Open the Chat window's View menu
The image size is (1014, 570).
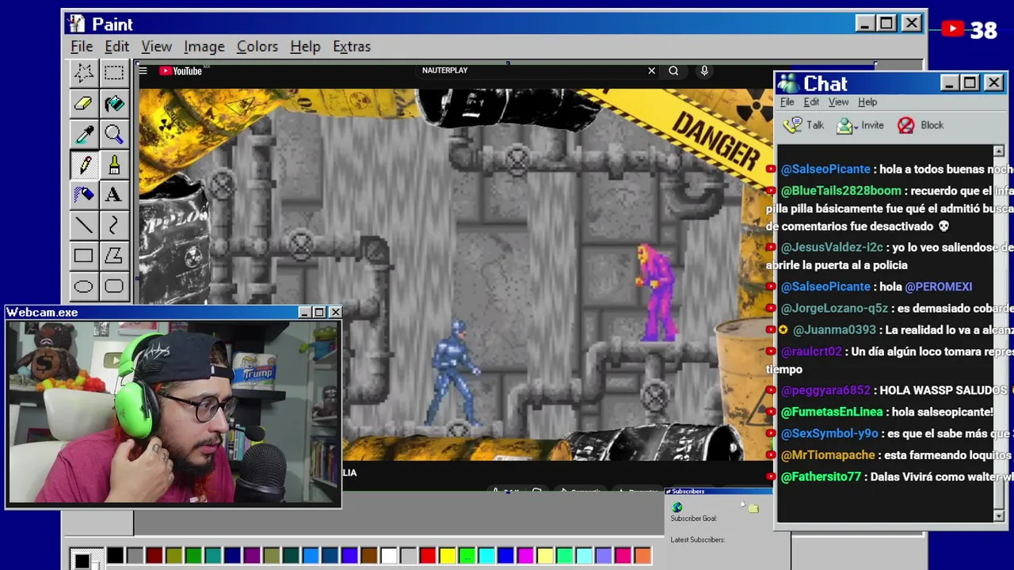tap(838, 102)
